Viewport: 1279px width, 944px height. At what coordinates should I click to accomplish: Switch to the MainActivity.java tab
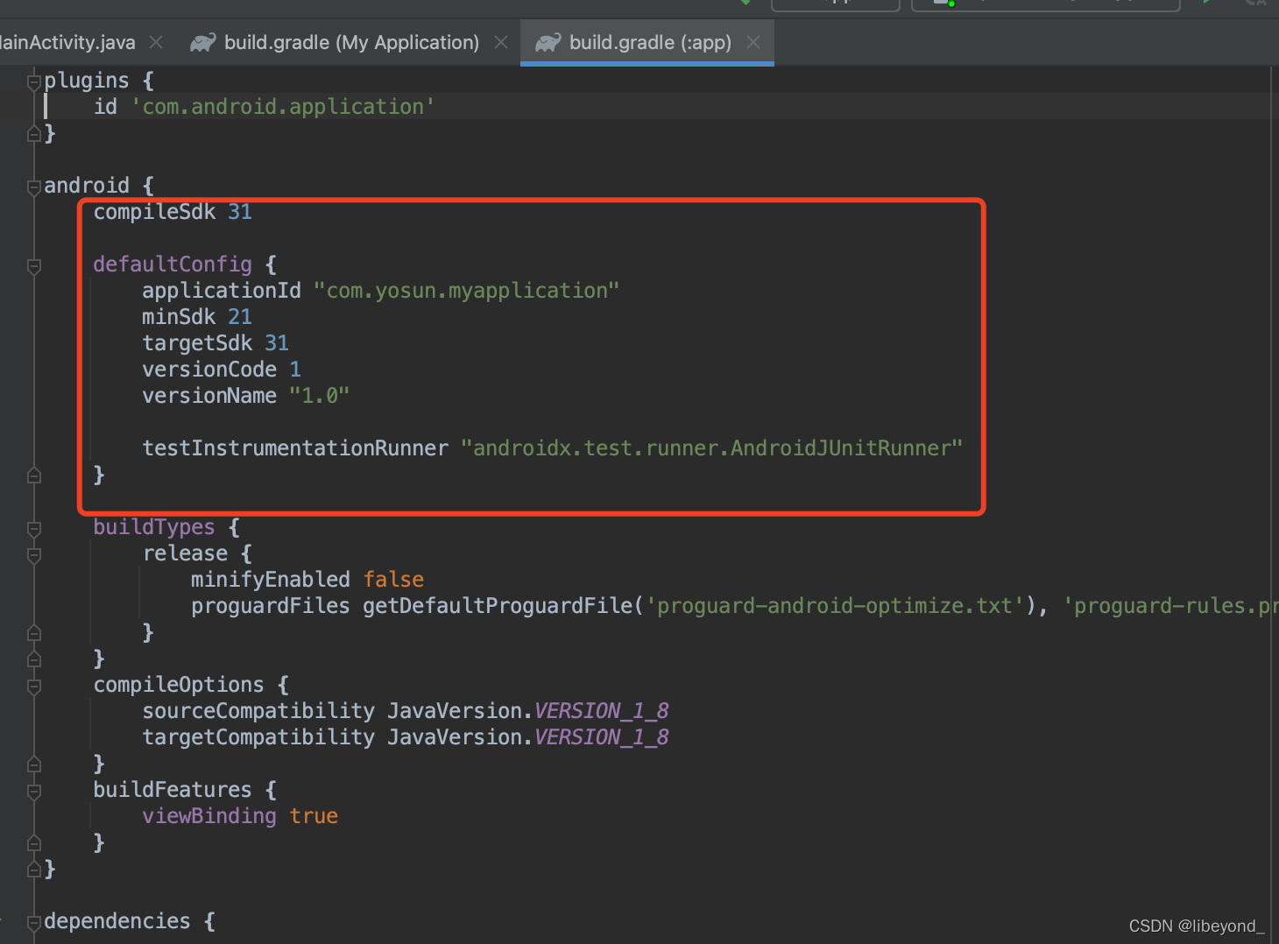point(68,42)
